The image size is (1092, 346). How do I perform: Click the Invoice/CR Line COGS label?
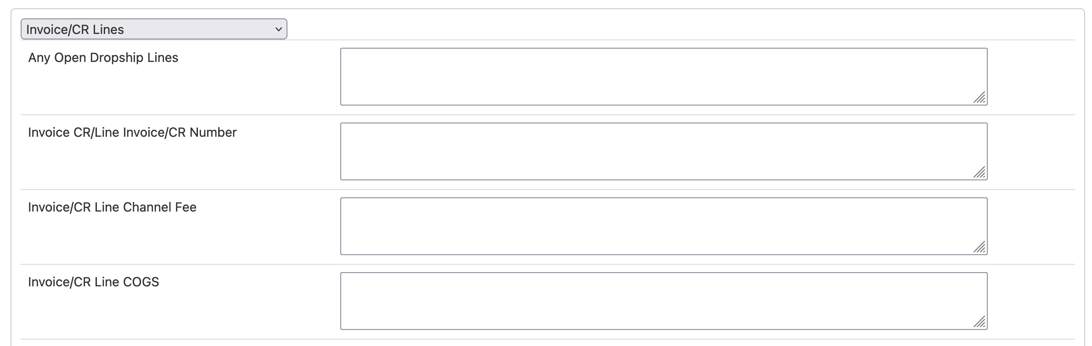pos(93,282)
